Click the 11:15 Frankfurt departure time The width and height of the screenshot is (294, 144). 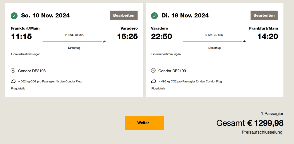(21, 36)
